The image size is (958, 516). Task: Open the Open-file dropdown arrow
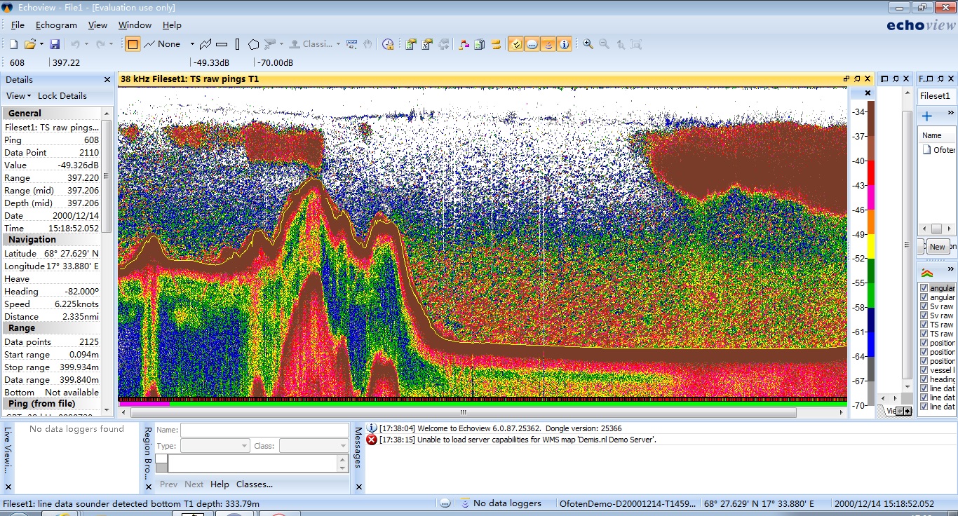[41, 44]
